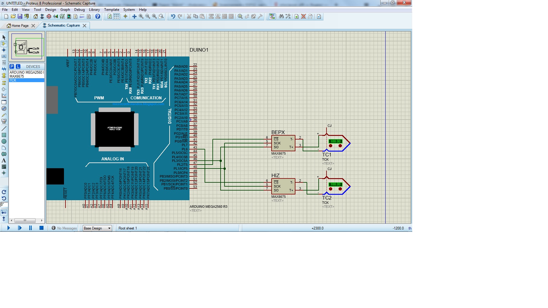Viewport: 548px width, 308px height.
Task: Select TCK in devices list
Action: tap(27, 80)
